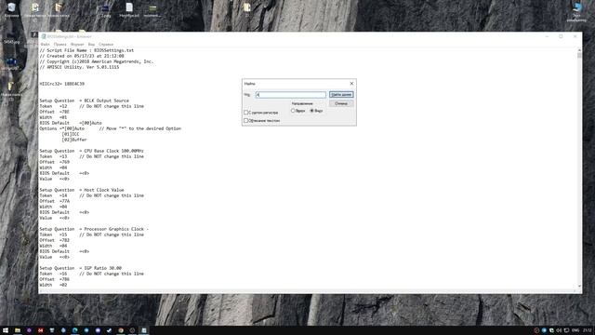Click the line "Setup Question = Host Clock Value"
The image size is (595, 335).
(82, 190)
